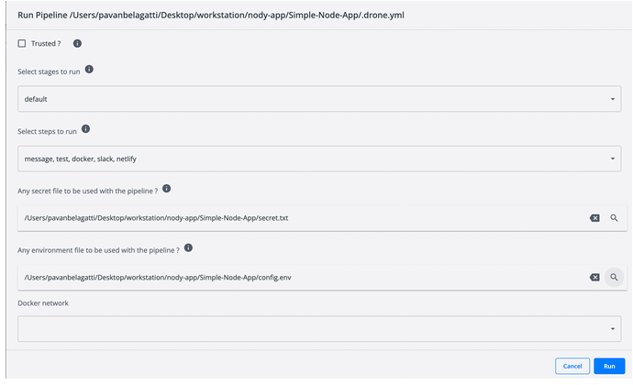Click the info icon next to Trusted
633x385 pixels.
(77, 43)
